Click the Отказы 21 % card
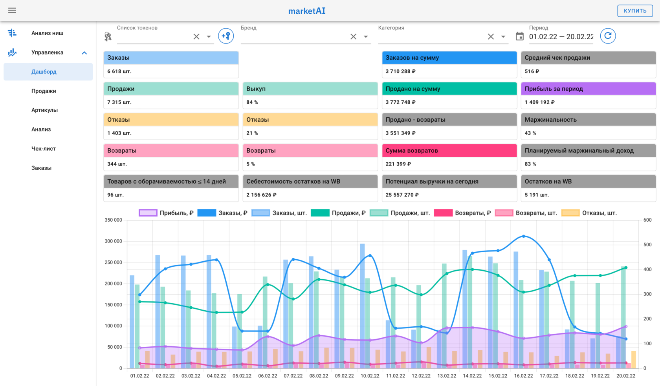 pos(310,126)
